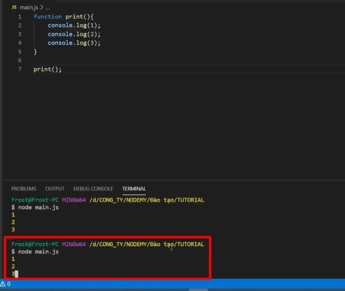Click console.log(2) on line 3
This screenshot has width=345, height=291.
[74, 34]
